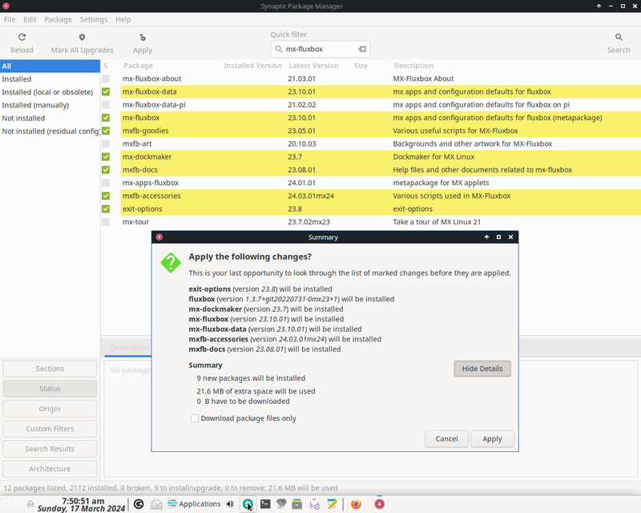Click the Origin filter button

(50, 409)
